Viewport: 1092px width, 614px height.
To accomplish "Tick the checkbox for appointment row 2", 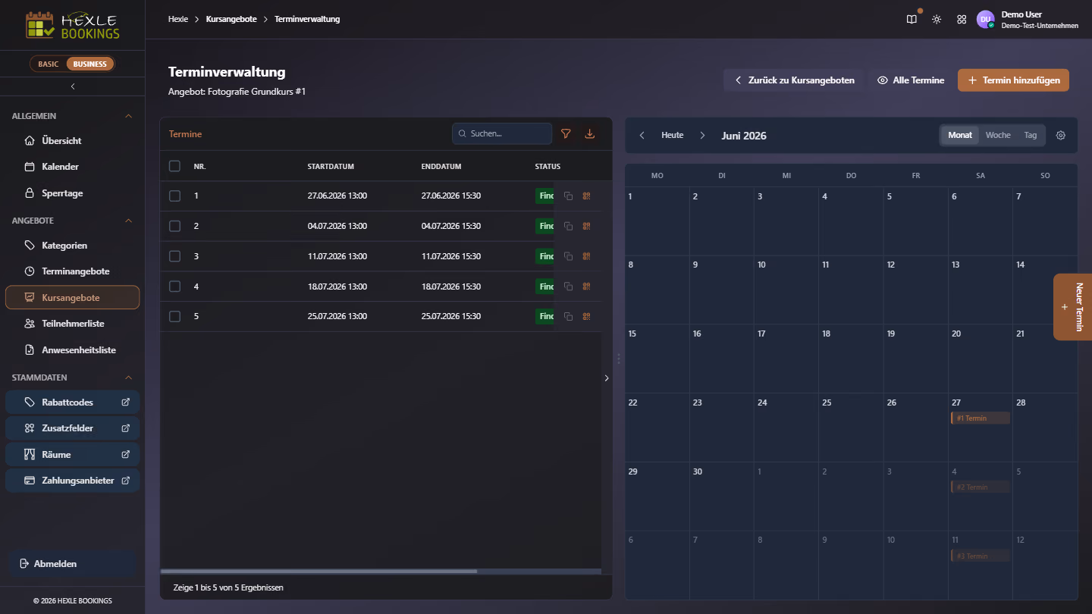I will coord(174,226).
